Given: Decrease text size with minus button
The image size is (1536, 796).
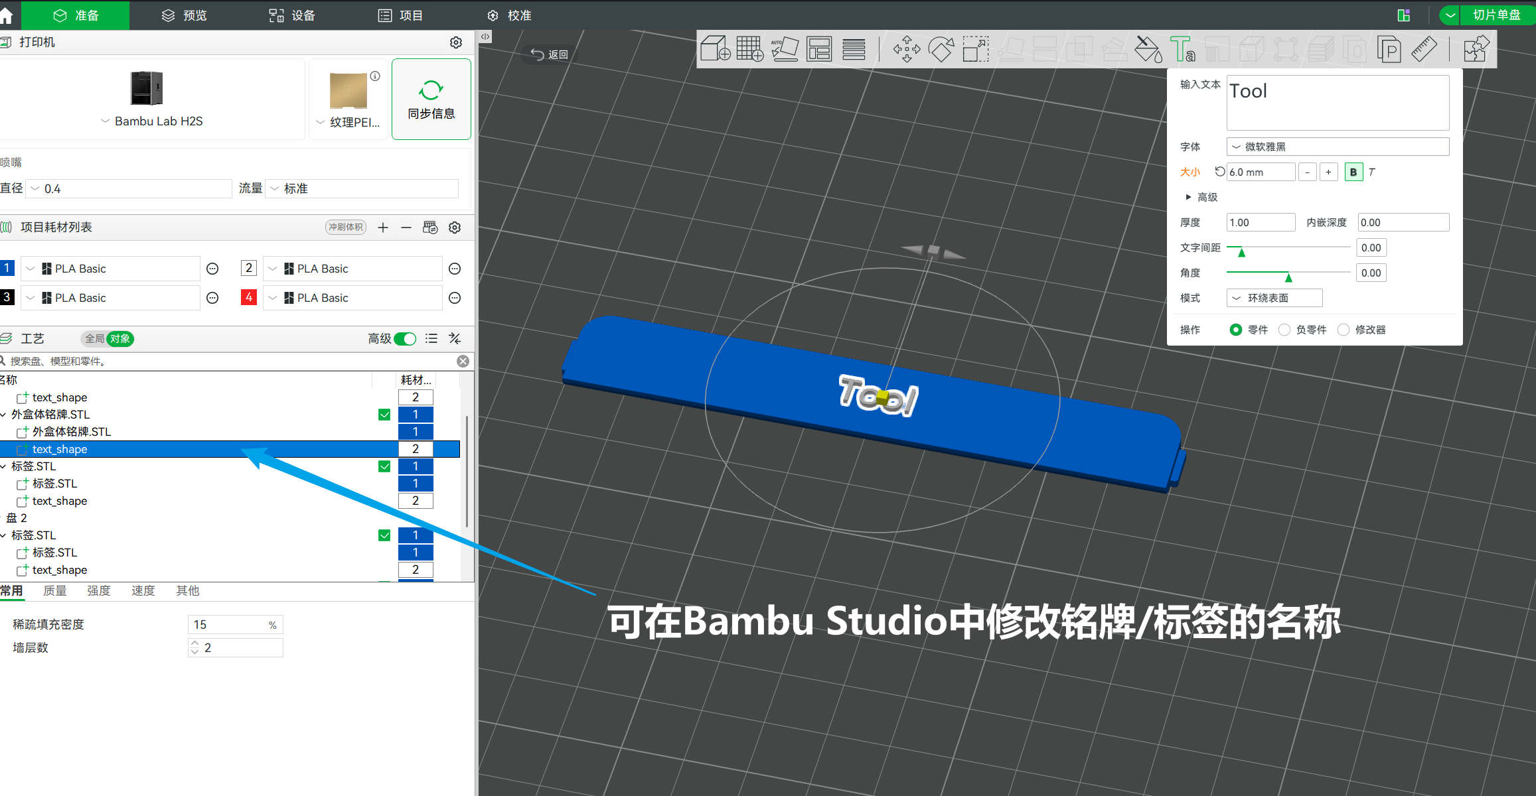Looking at the screenshot, I should [x=1307, y=172].
